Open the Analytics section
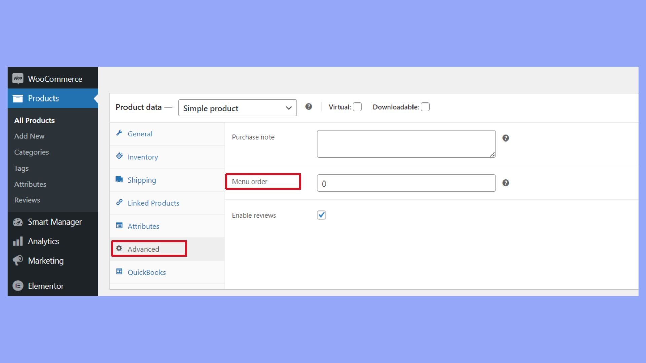This screenshot has height=363, width=646. tap(43, 241)
